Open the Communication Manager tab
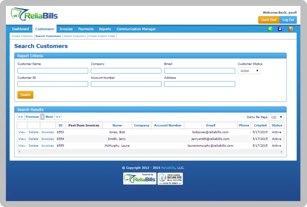 136,29
